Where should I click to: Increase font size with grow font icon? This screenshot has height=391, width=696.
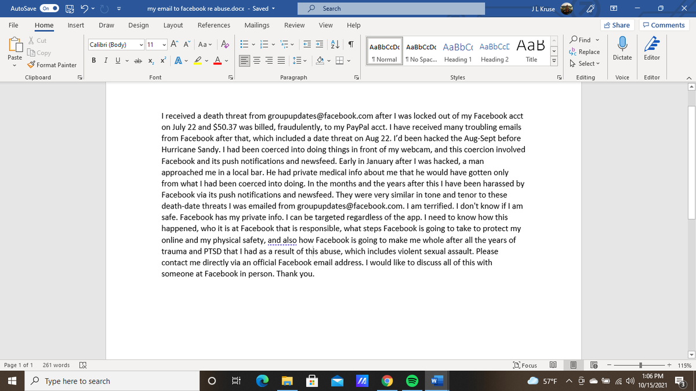point(175,45)
